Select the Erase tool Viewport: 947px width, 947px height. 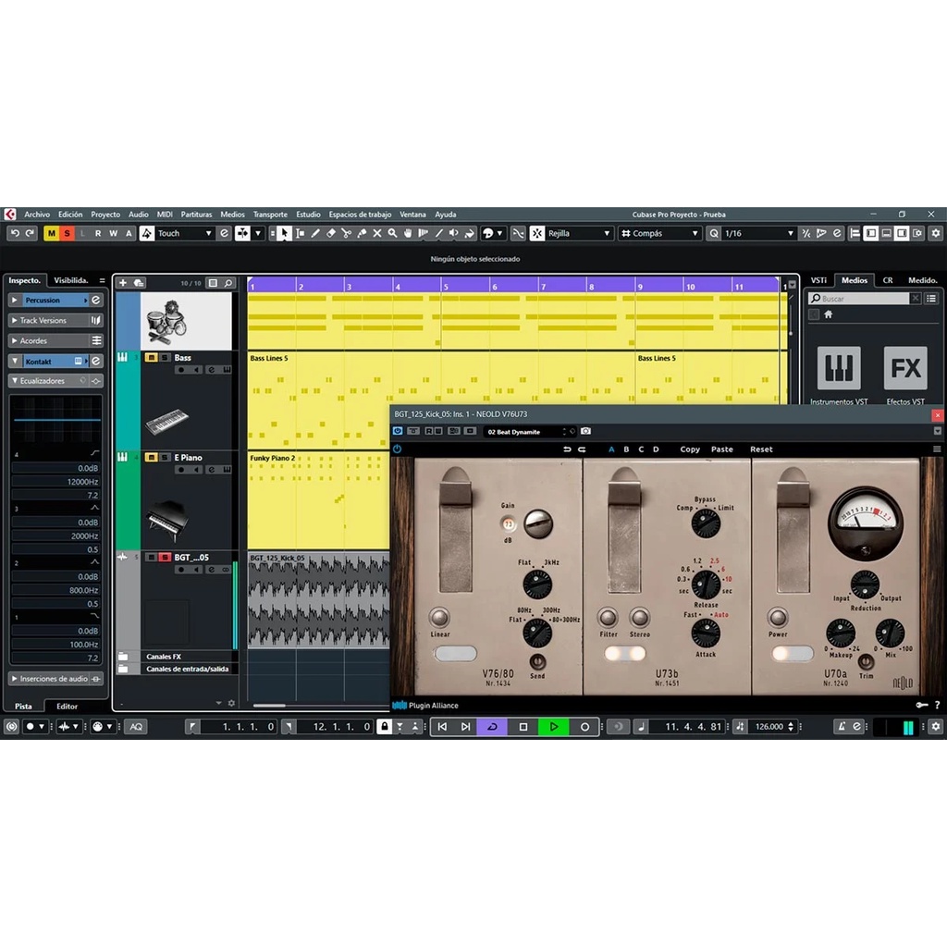pos(331,233)
